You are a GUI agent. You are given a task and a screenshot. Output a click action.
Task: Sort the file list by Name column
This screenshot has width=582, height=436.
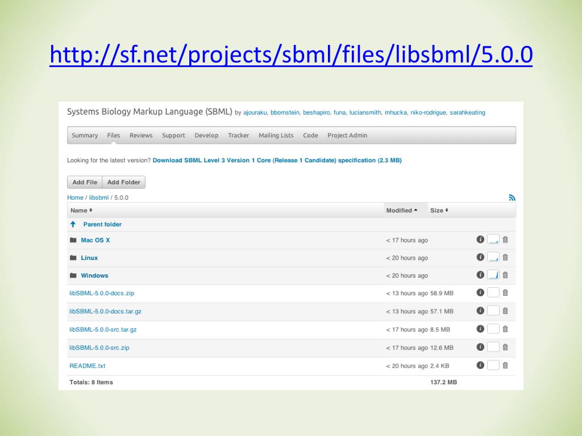click(81, 211)
